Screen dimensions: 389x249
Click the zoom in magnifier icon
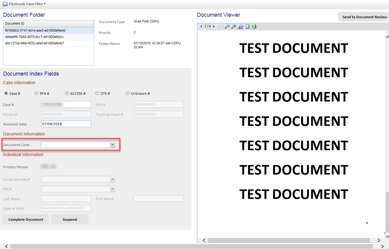click(233, 26)
